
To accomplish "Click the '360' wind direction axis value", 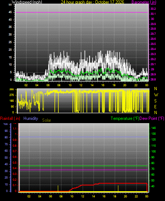I will click(x=12, y=89).
